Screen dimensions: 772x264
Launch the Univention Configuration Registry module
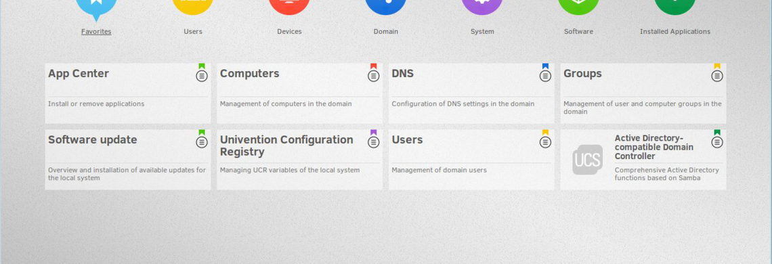[x=300, y=160]
